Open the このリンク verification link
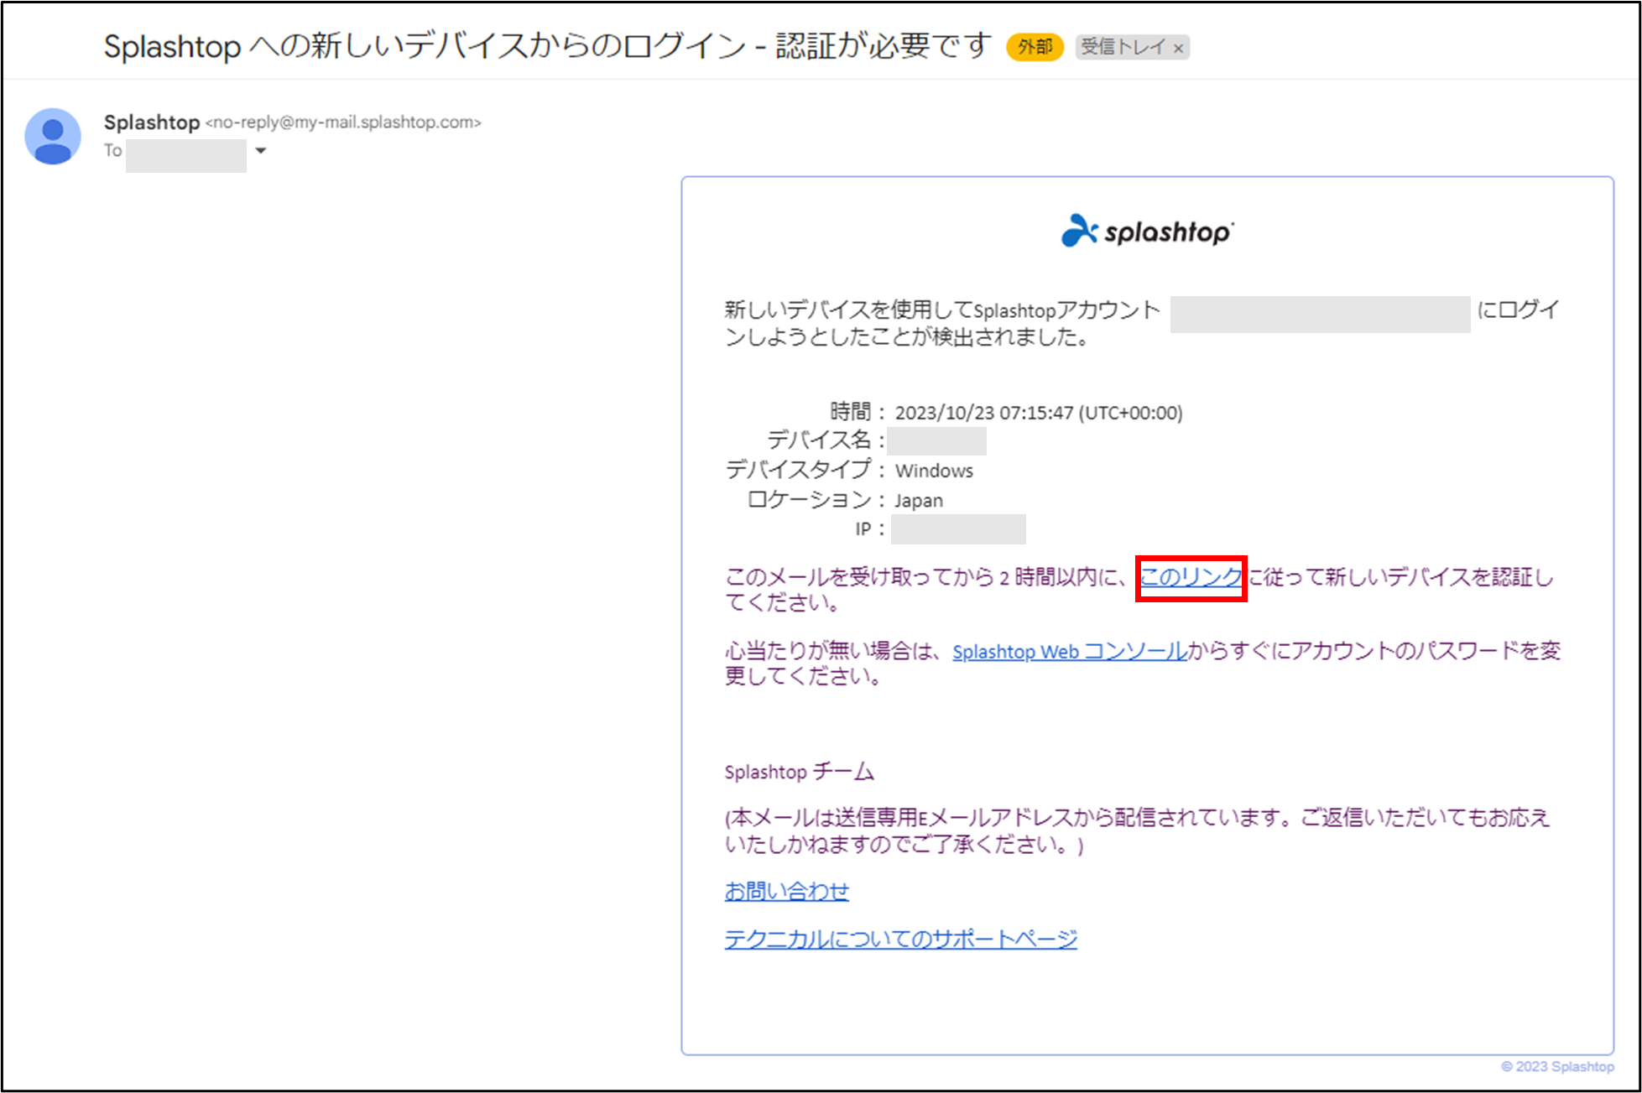The height and width of the screenshot is (1093, 1642). (1191, 577)
